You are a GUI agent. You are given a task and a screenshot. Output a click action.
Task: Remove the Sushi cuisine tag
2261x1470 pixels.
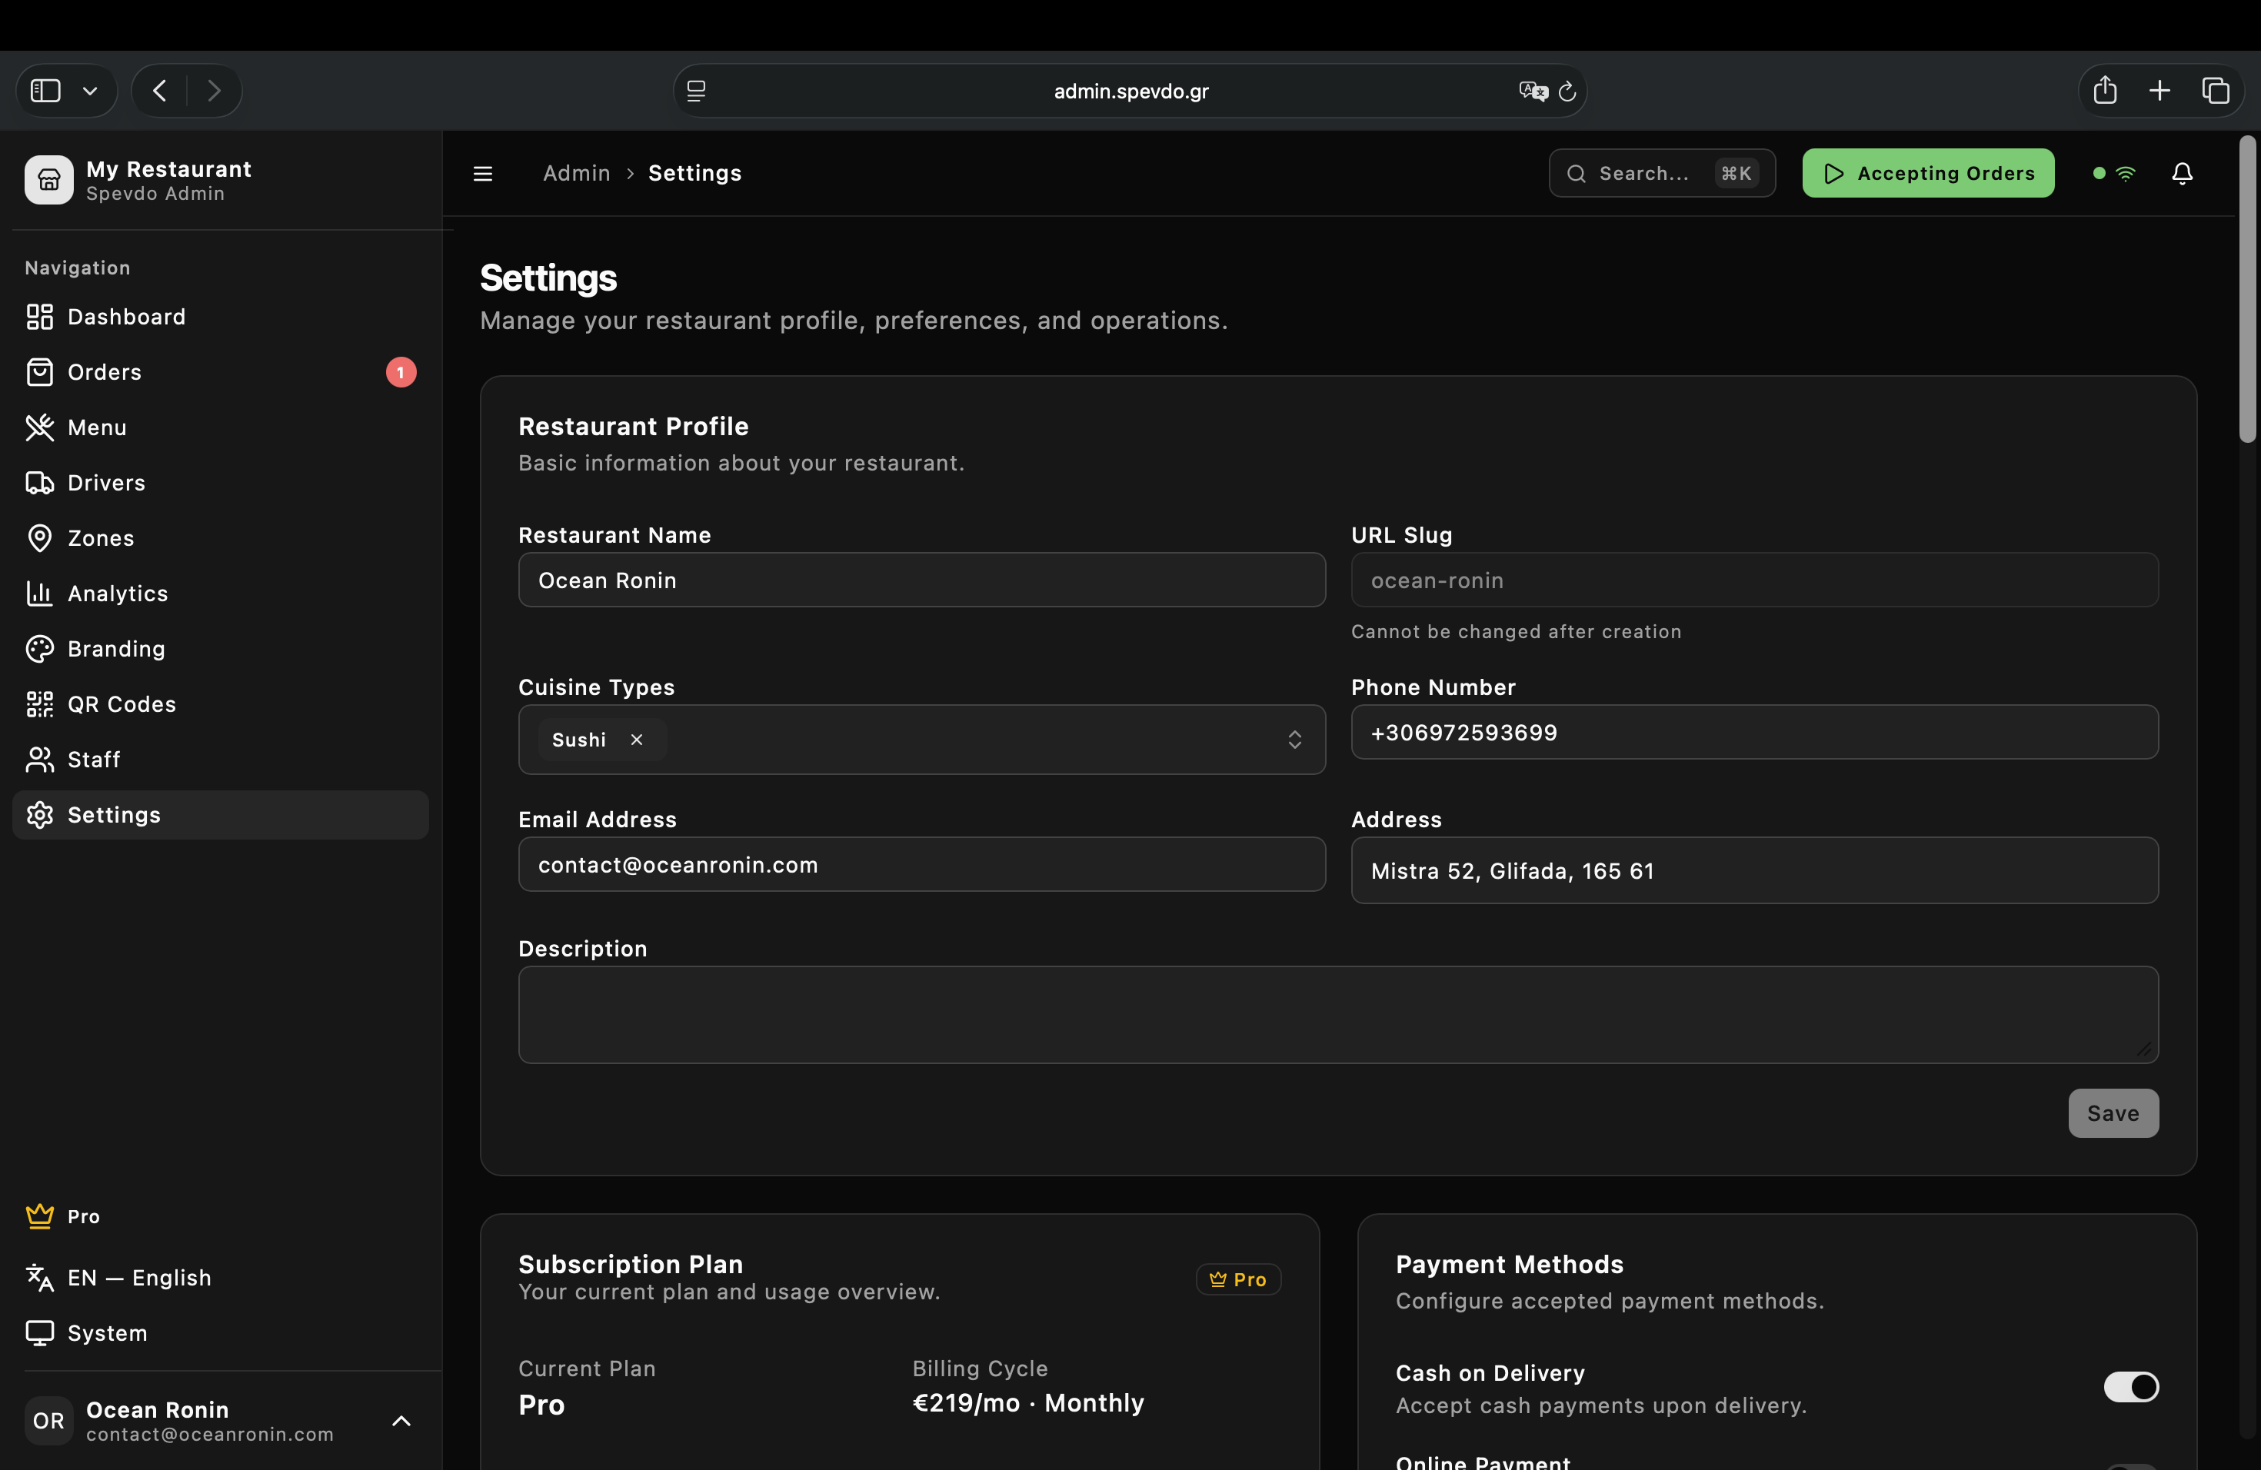637,739
